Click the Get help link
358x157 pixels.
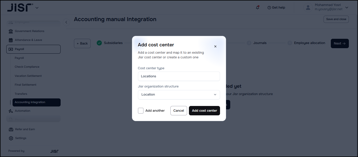pos(276,8)
